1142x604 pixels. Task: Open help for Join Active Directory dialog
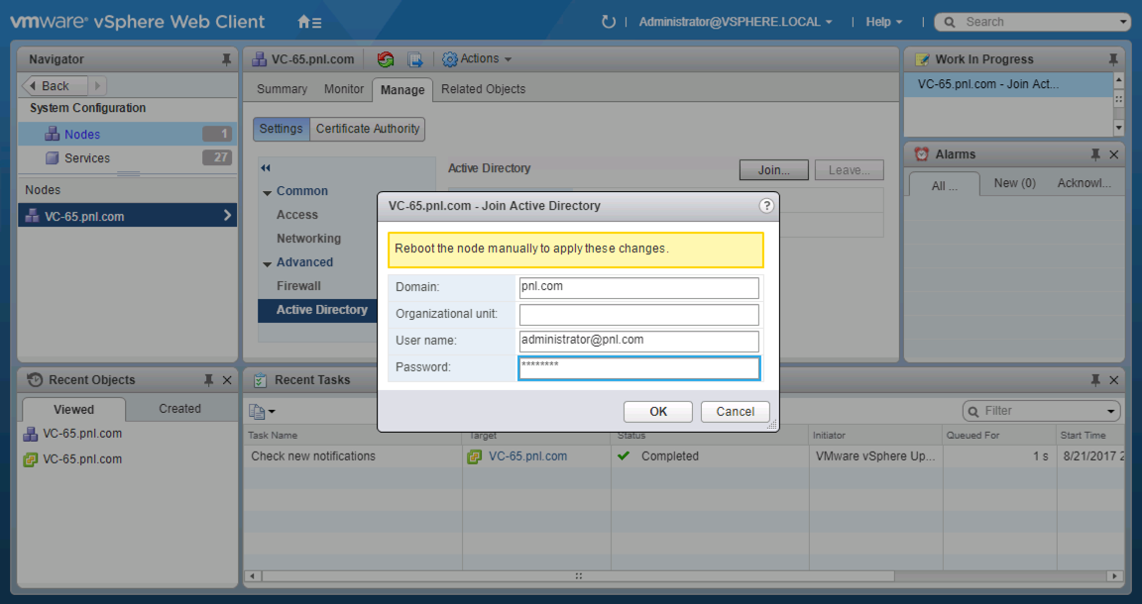point(766,206)
